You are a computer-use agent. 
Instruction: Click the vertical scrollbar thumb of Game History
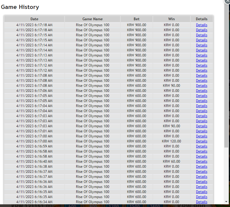(226, 75)
